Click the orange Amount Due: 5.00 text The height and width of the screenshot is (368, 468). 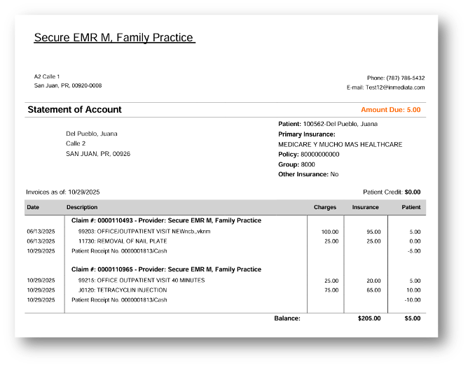coord(390,110)
